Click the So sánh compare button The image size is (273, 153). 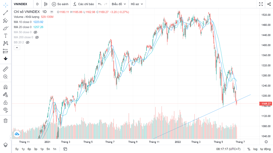pyautogui.click(x=60, y=4)
